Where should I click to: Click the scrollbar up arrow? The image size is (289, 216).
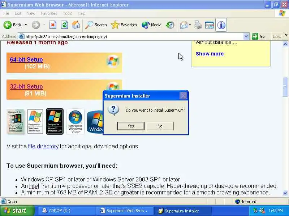pos(285,44)
